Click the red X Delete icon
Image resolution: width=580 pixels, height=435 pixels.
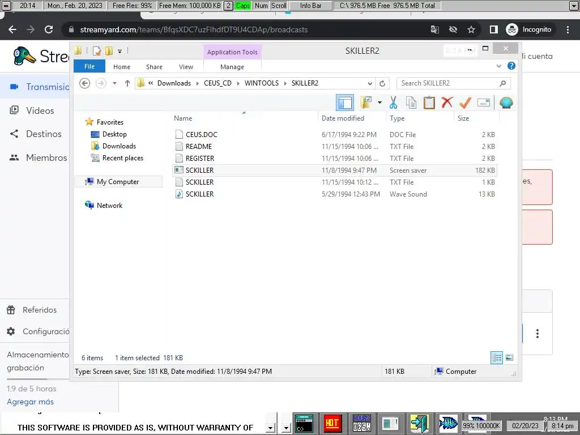[x=447, y=102]
